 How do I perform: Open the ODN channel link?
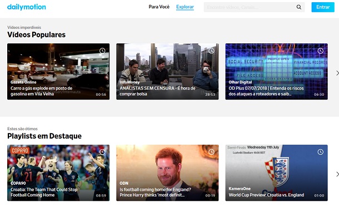[124, 183]
